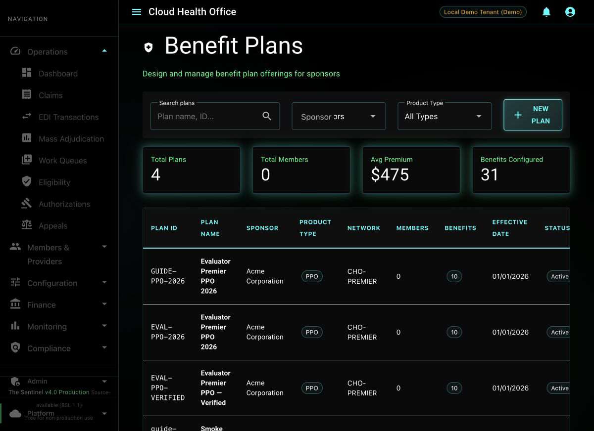Click the search magnifier in Search plans
594x431 pixels.
267,116
